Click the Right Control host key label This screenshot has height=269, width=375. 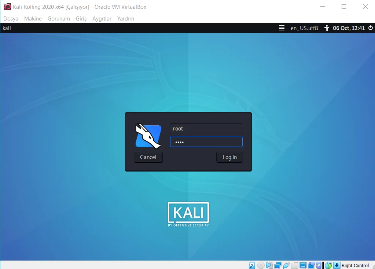355,265
